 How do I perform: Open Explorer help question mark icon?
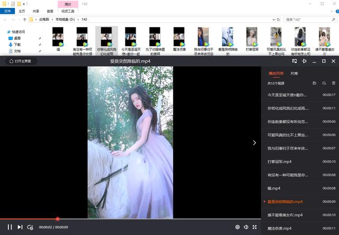pyautogui.click(x=337, y=11)
